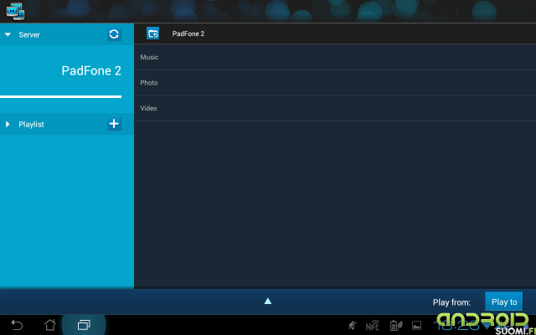Collapse the Server section arrow
The image size is (536, 335).
(x=8, y=34)
